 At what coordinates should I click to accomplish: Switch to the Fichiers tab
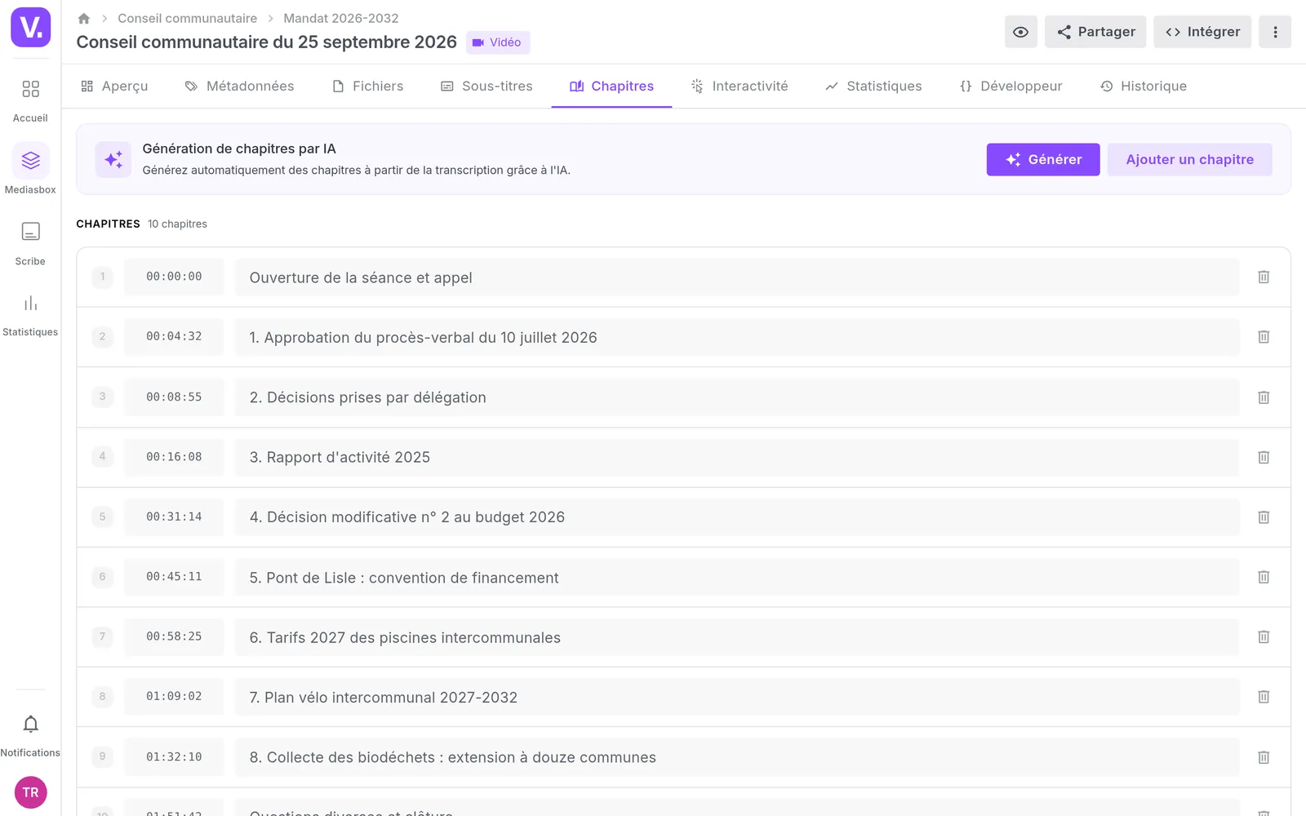[x=368, y=86]
